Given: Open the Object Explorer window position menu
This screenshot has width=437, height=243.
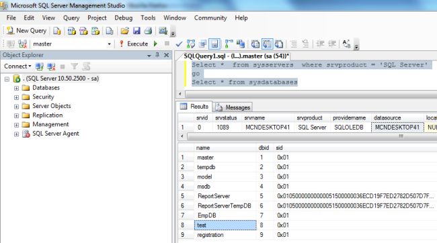Looking at the screenshot, I should [x=149, y=56].
